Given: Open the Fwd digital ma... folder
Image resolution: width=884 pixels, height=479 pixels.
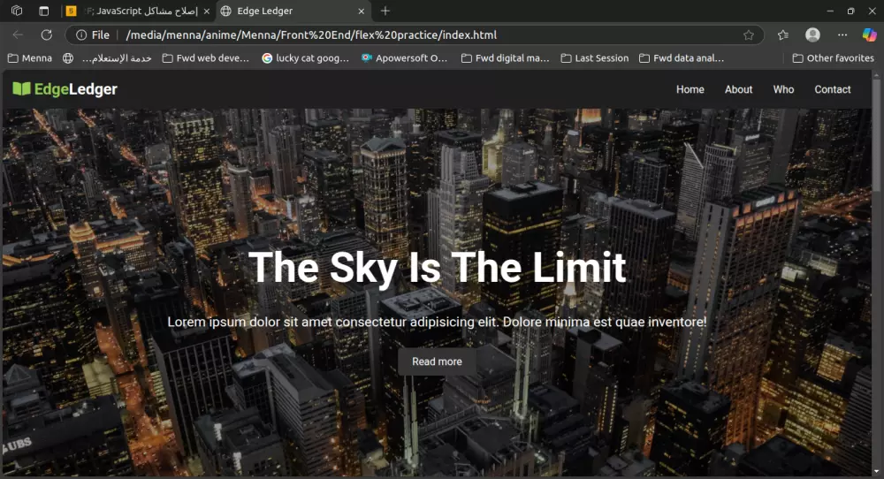Looking at the screenshot, I should tap(505, 58).
